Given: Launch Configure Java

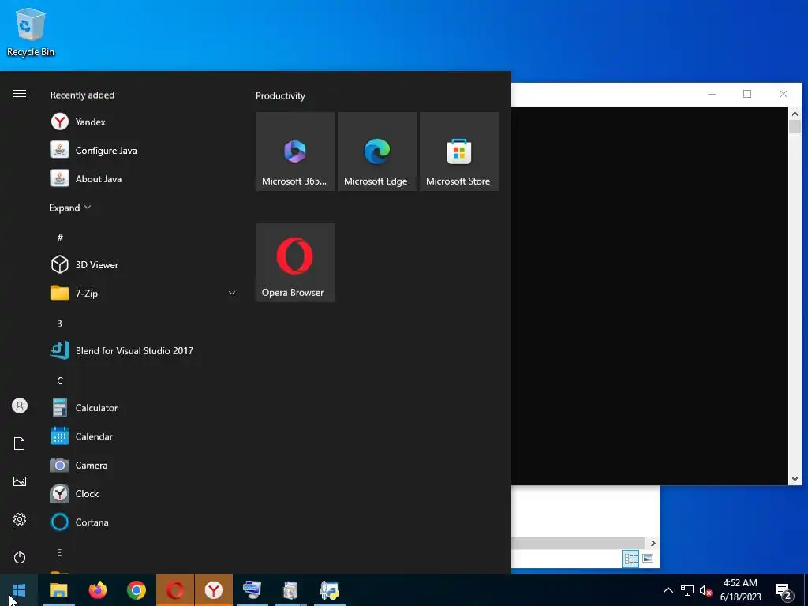Looking at the screenshot, I should pos(143,151).
